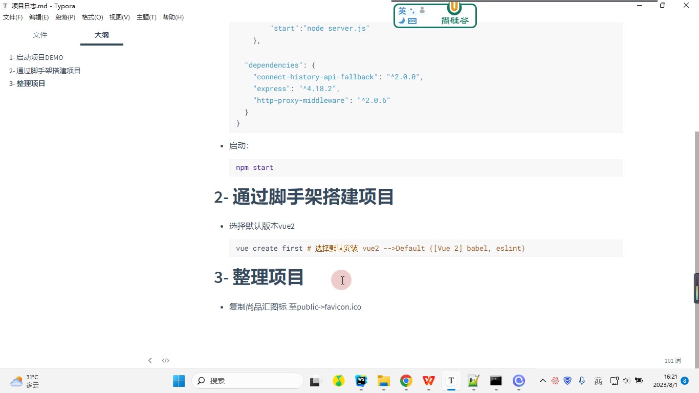Open the 视图(V) menu
The height and width of the screenshot is (393, 699).
pyautogui.click(x=120, y=17)
